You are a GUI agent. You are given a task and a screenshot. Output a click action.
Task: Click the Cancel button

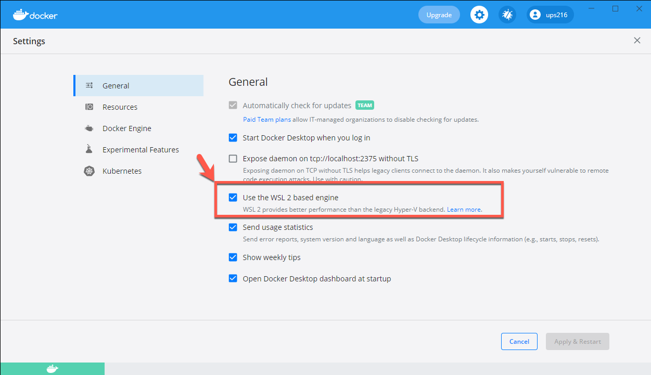tap(519, 342)
